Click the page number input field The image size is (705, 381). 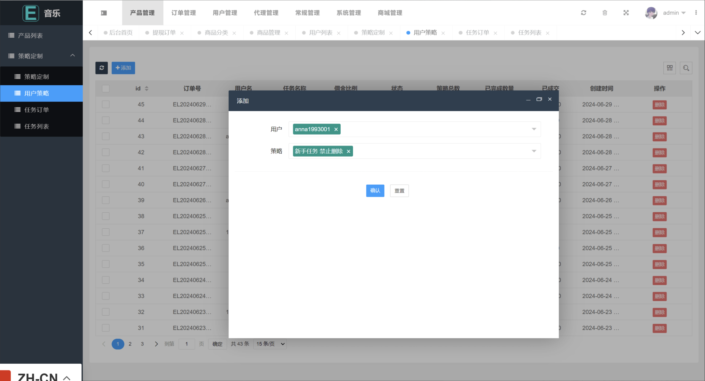[186, 344]
